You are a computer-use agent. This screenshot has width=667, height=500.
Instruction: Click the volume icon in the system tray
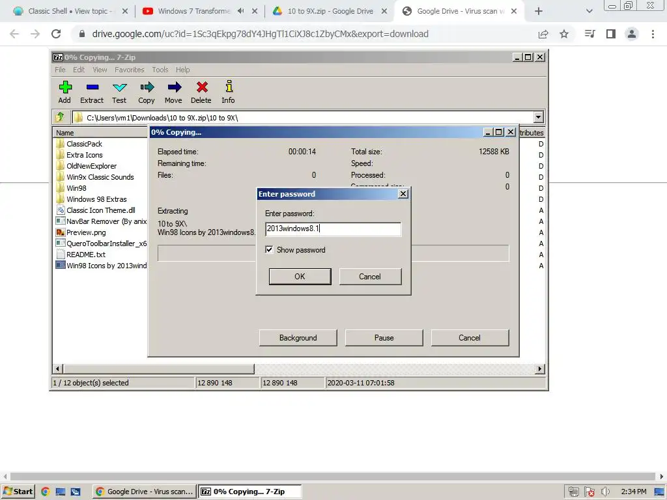(x=605, y=492)
